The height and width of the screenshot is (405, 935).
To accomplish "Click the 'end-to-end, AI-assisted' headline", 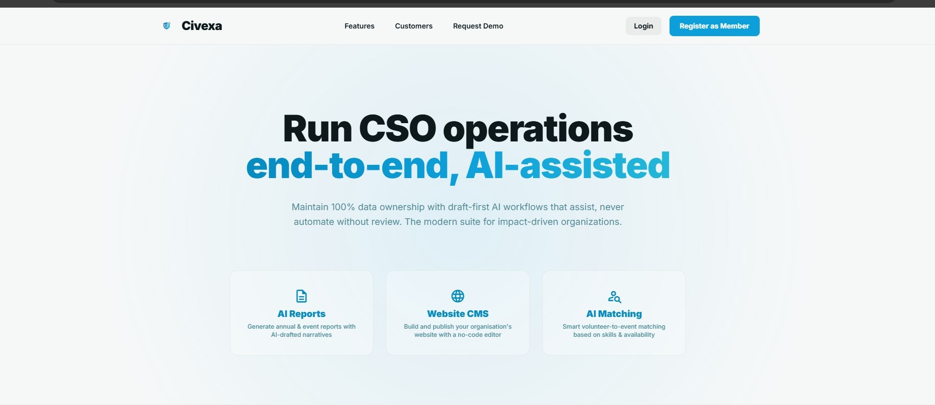I will 458,166.
